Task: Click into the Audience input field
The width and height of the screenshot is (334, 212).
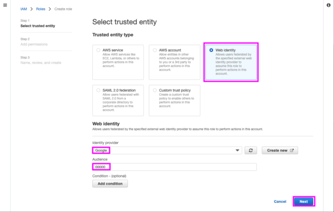Action: tap(174, 167)
